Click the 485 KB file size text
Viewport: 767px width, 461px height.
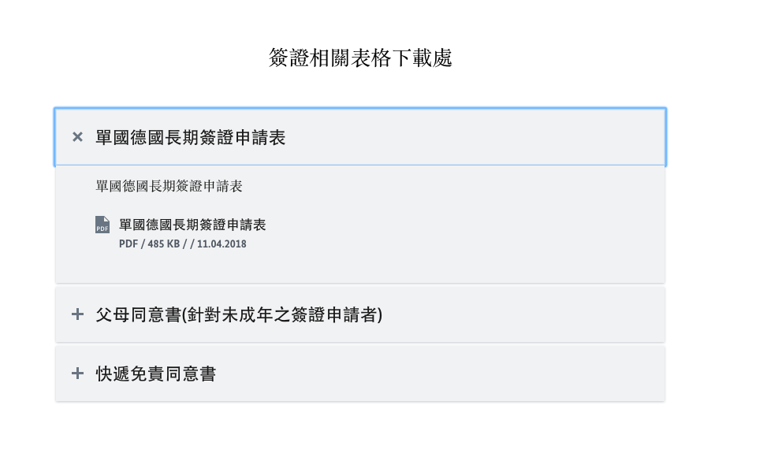(x=164, y=244)
